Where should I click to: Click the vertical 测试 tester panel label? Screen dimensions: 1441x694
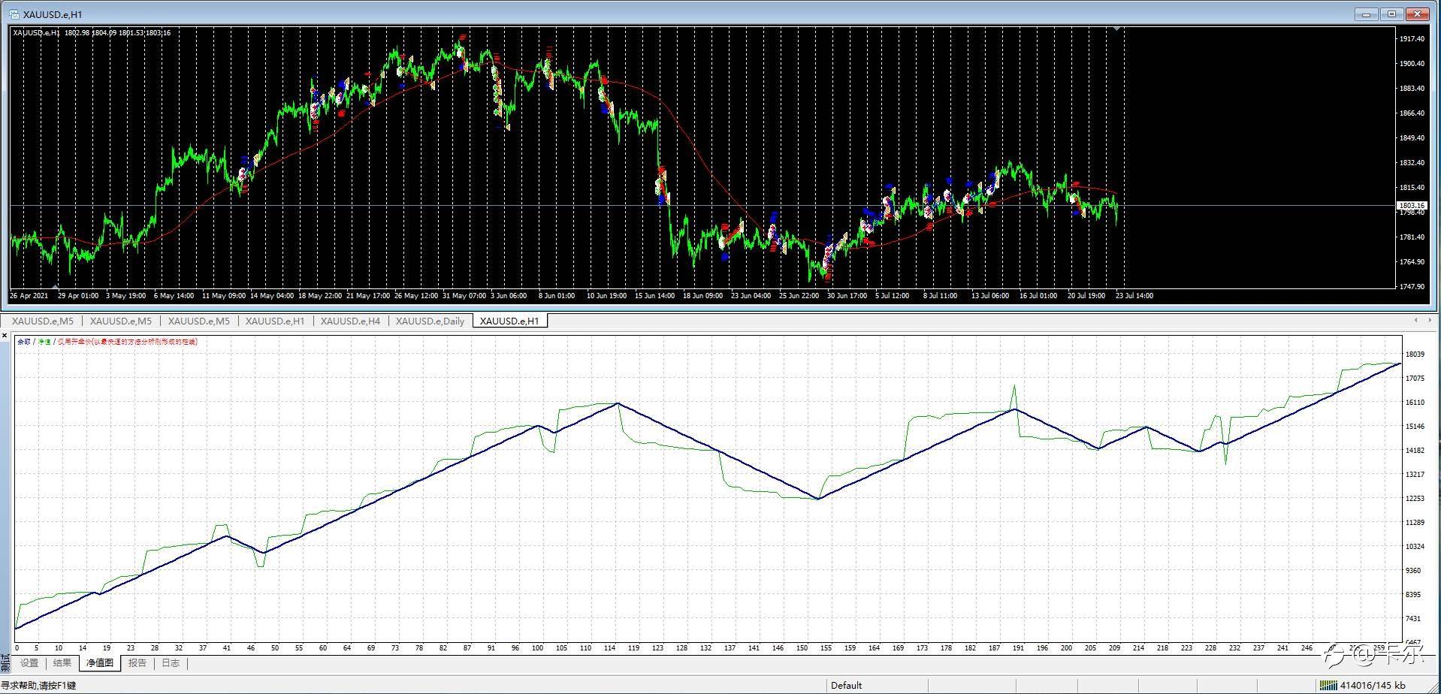(x=5, y=663)
